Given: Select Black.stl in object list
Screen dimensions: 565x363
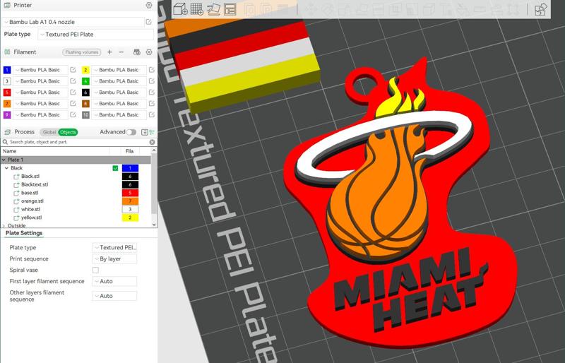Looking at the screenshot, I should 30,177.
